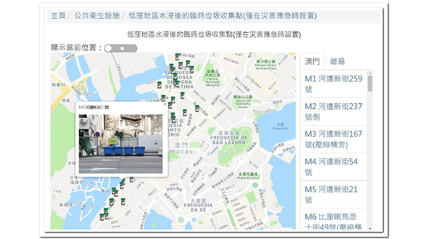Click leftmost bin marker at map bottom
The image size is (427, 239).
(x=102, y=217)
